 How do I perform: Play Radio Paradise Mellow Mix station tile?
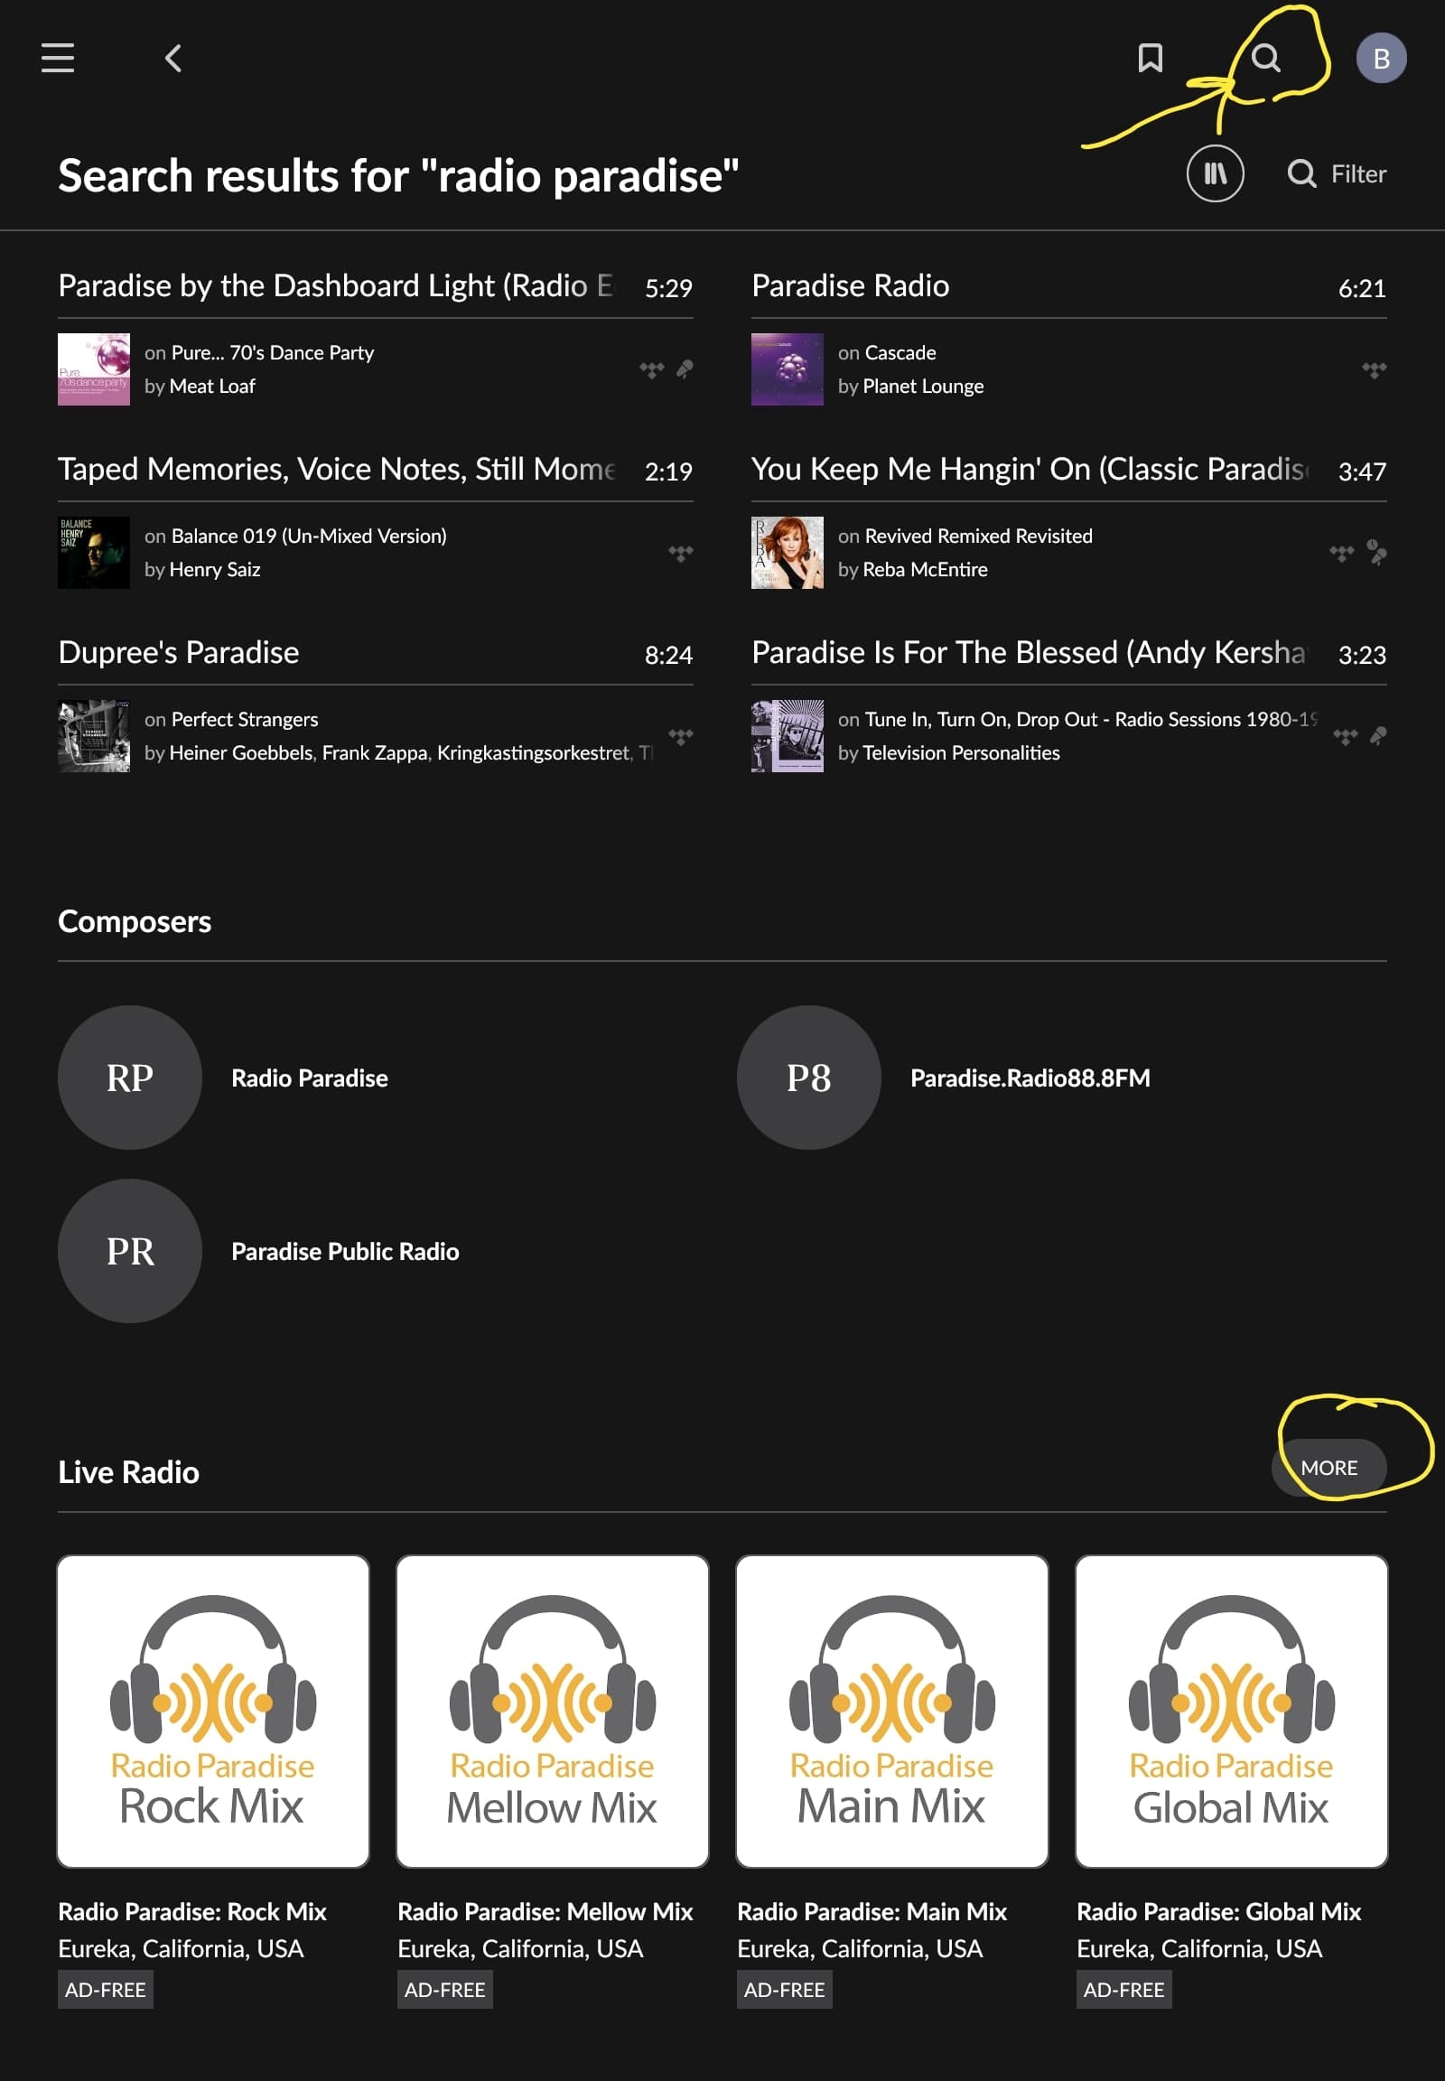click(553, 1711)
